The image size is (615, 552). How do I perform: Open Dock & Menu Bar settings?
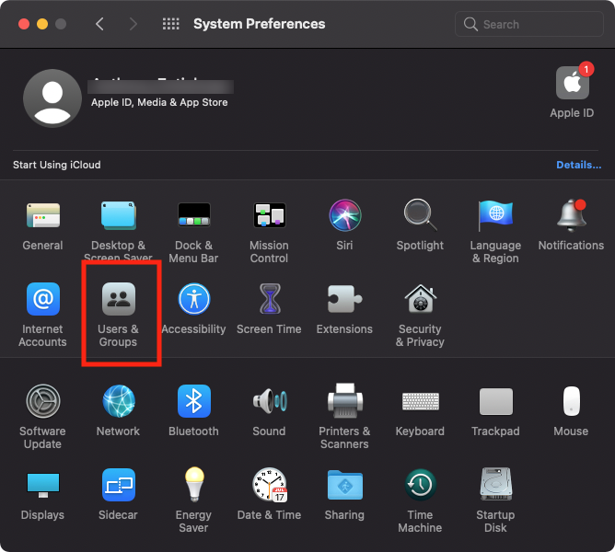(193, 215)
